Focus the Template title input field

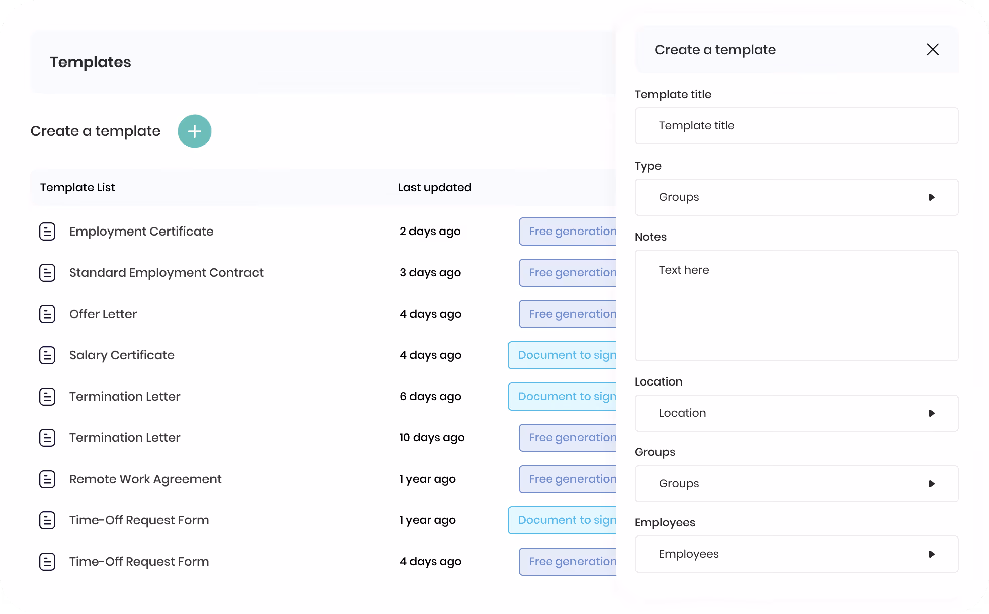(797, 126)
